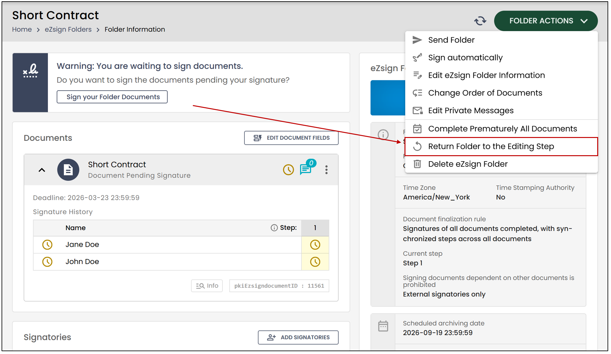Click the refresh sync icon
The image size is (611, 354).
tap(480, 21)
